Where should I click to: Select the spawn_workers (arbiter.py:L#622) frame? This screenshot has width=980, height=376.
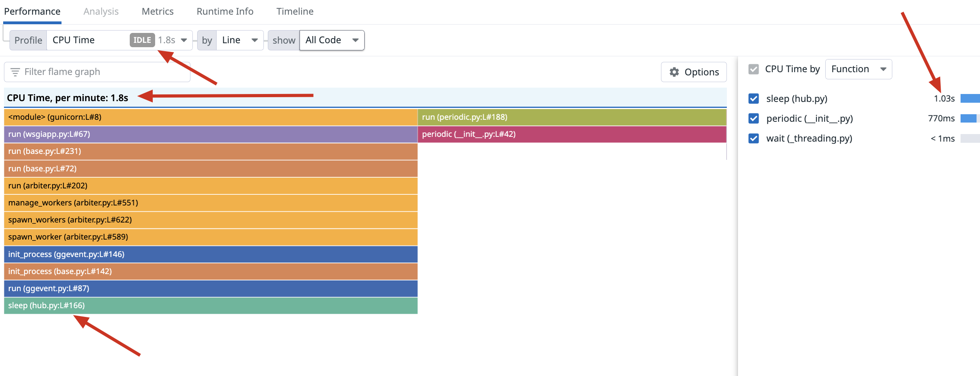211,220
